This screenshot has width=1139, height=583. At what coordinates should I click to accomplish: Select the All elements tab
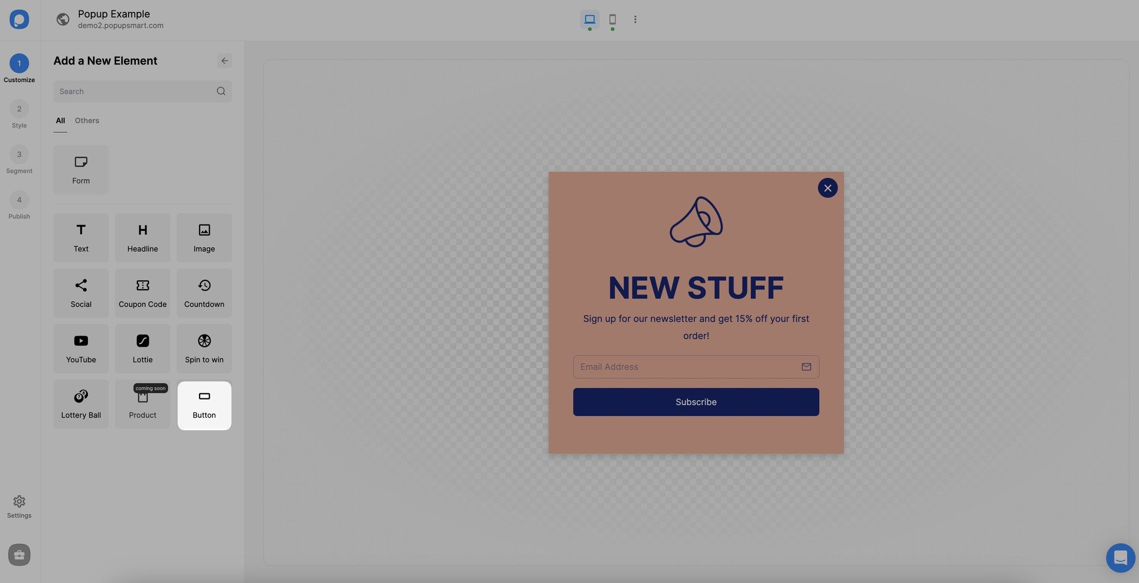pyautogui.click(x=60, y=120)
